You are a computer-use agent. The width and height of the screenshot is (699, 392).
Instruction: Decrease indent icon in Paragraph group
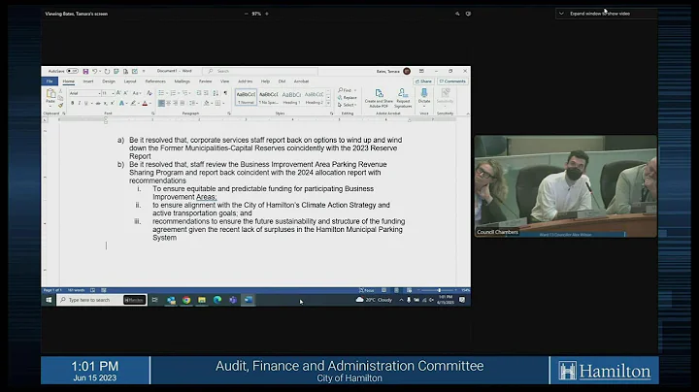pos(199,93)
